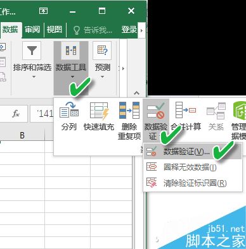Screen dimensions: 246x249
Task: Click the 合并计算 consolidate icon
Action: (x=186, y=110)
